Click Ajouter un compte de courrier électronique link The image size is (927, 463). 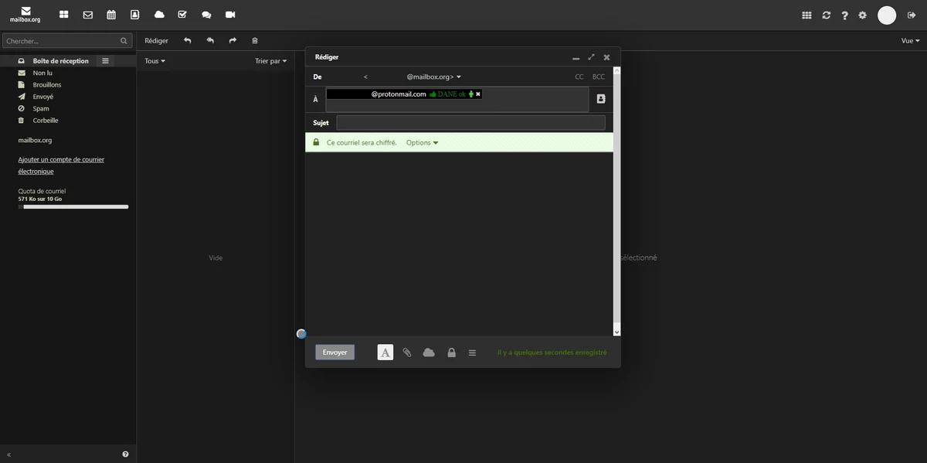point(61,165)
